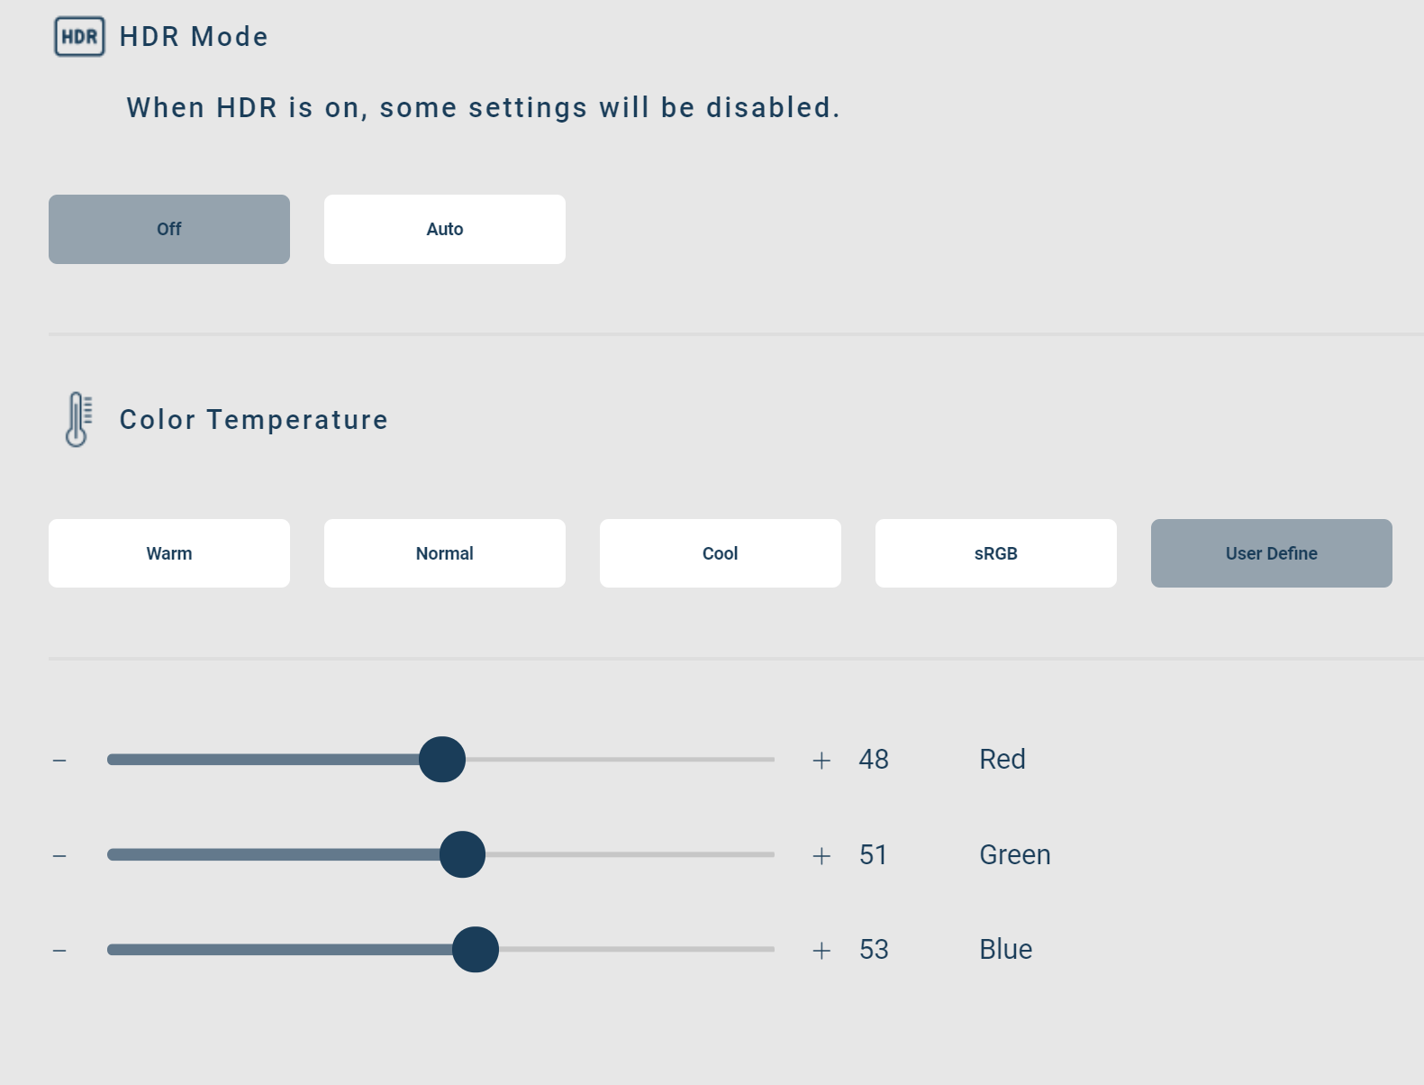Select User Define color temperature
Viewport: 1424px width, 1085px height.
[x=1272, y=553]
